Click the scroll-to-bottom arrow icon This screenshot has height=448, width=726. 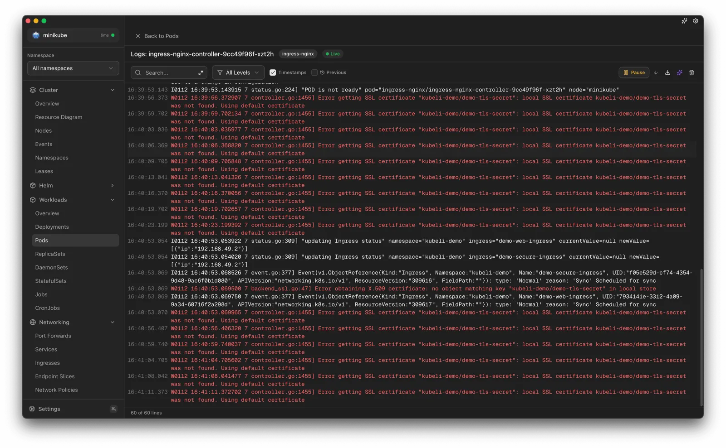[x=656, y=72]
